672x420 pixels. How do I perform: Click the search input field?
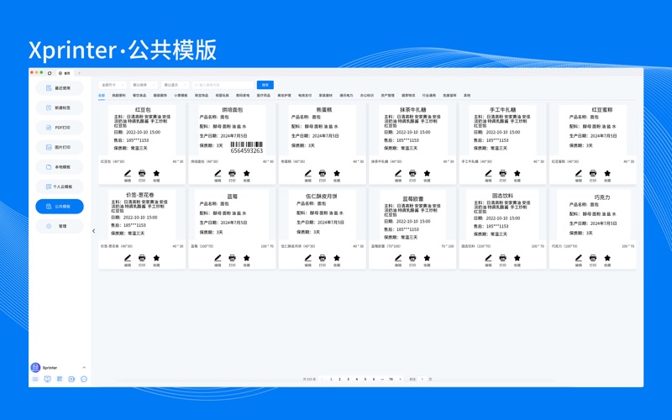(223, 85)
